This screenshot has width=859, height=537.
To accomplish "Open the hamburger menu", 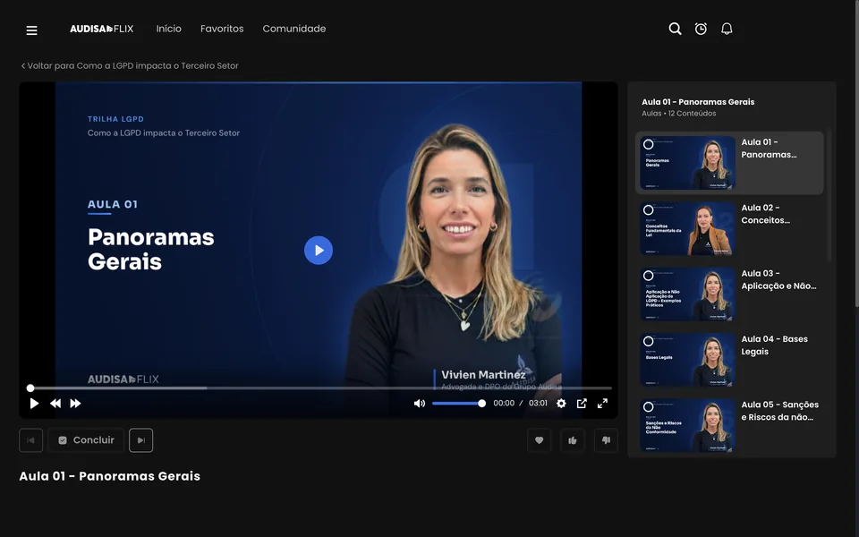I will pos(32,30).
